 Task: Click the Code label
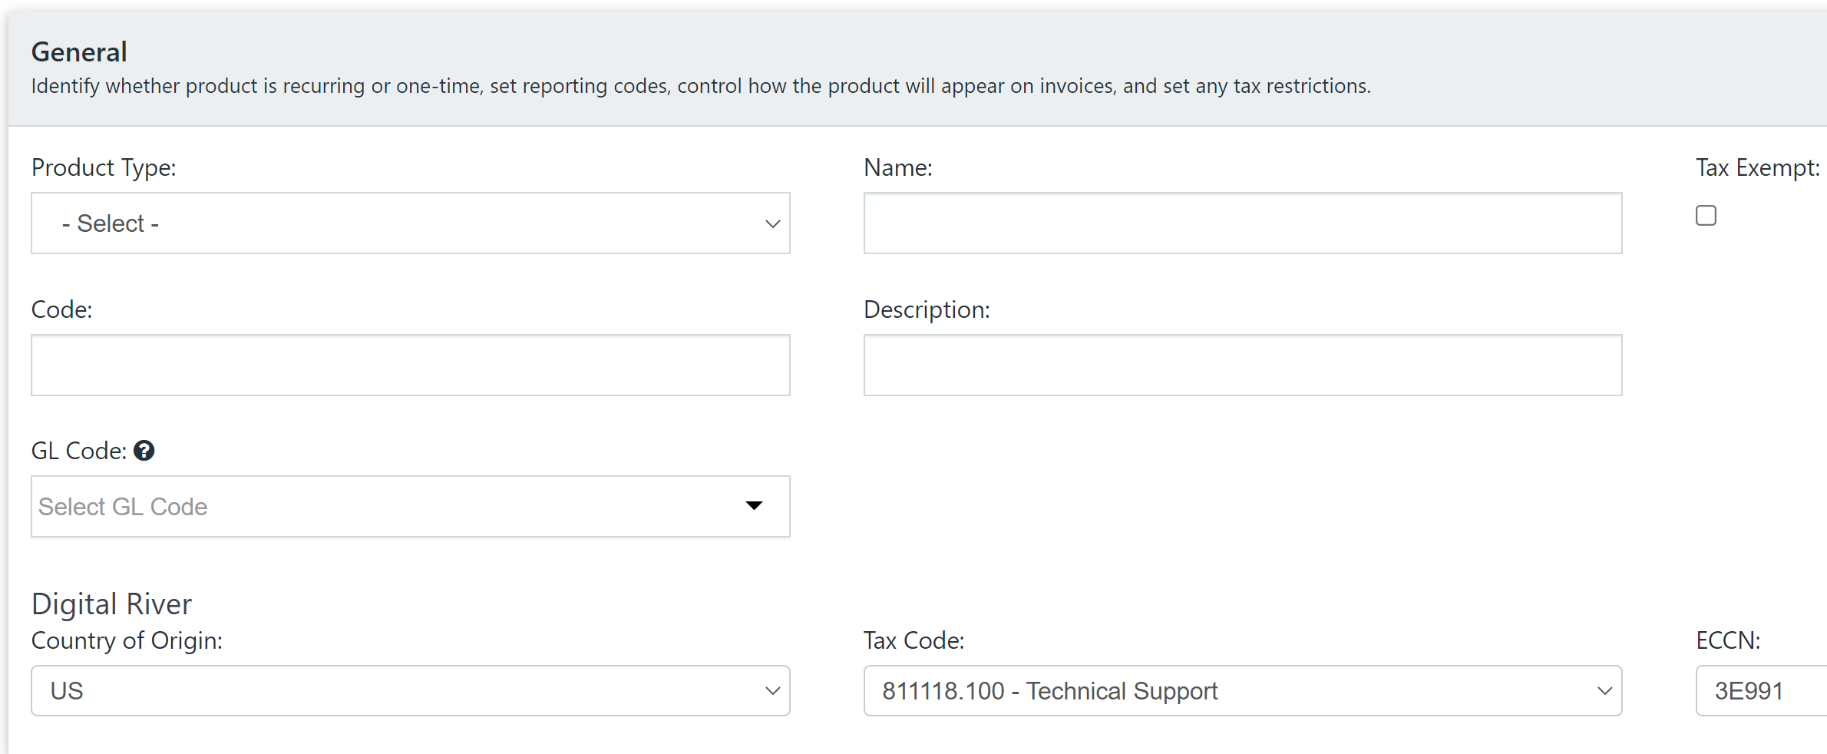point(61,309)
